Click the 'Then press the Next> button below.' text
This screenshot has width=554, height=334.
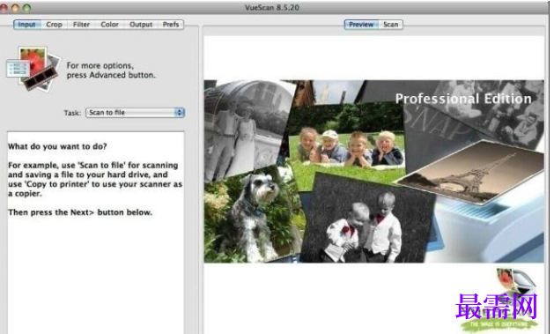tap(80, 212)
